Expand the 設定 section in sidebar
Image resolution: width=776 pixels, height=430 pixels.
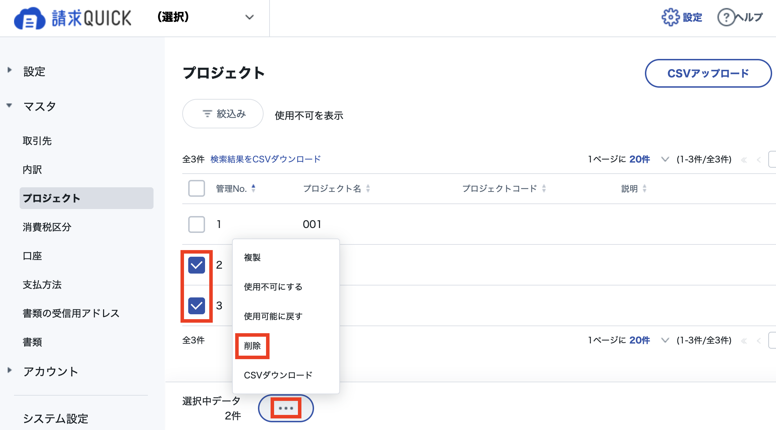[9, 70]
